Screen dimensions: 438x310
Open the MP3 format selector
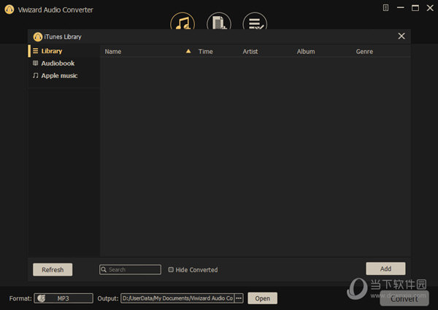coord(64,298)
